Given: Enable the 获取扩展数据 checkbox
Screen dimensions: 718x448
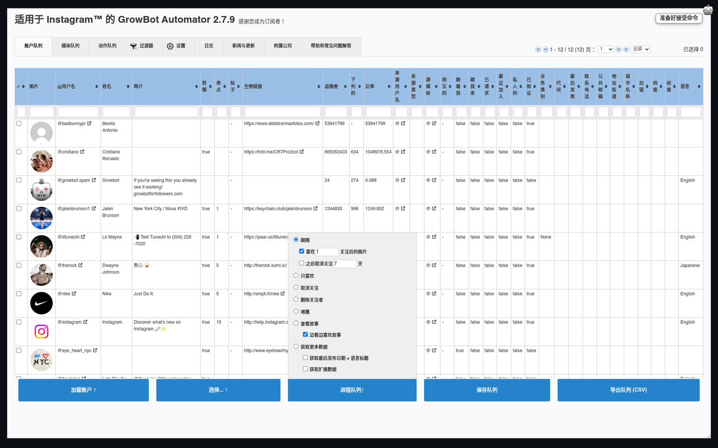Looking at the screenshot, I should (305, 369).
